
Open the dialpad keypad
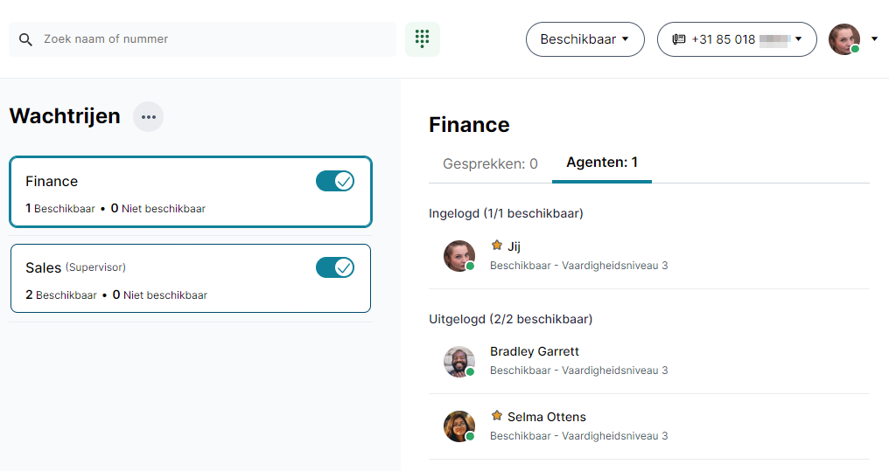click(x=422, y=39)
